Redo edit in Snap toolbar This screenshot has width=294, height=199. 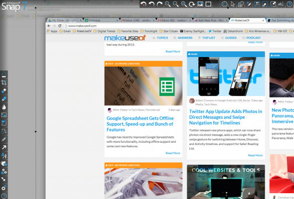click(159, 4)
